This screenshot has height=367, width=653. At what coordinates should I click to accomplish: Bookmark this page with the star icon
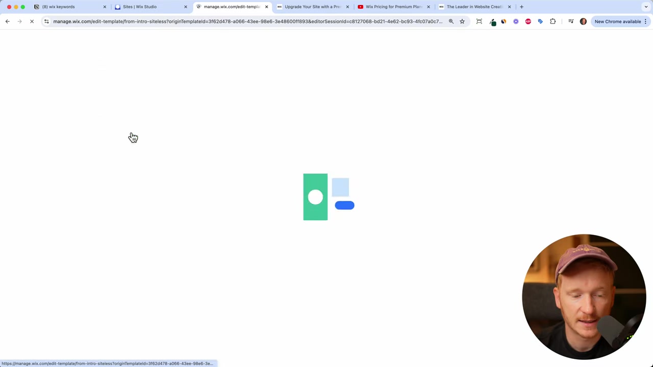462,21
